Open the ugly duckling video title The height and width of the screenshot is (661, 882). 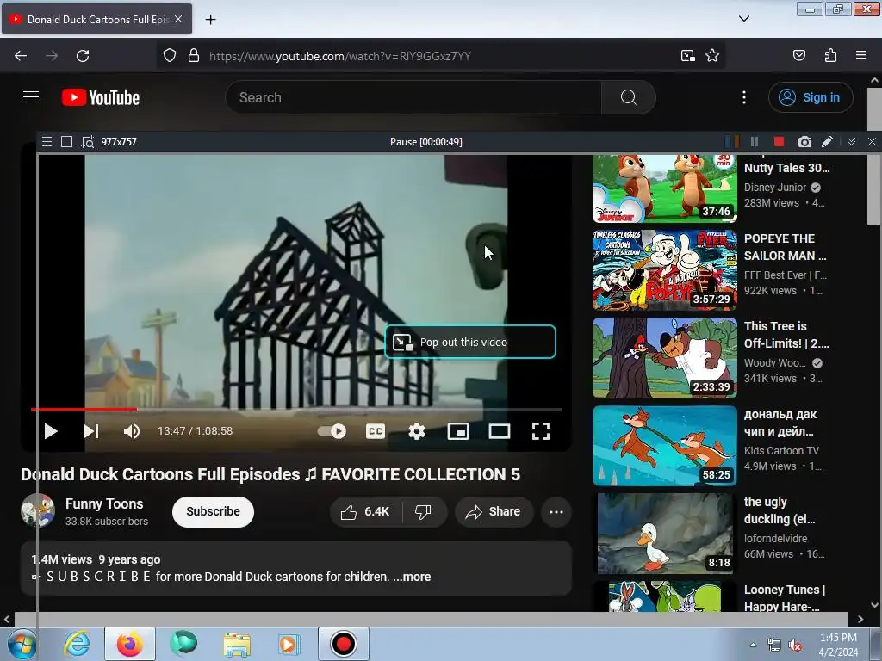tap(780, 510)
